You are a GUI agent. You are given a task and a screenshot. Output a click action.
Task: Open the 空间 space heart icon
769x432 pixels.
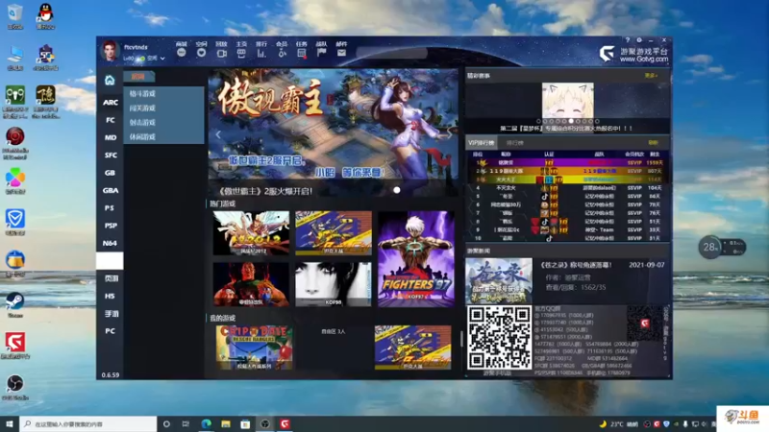pos(201,53)
